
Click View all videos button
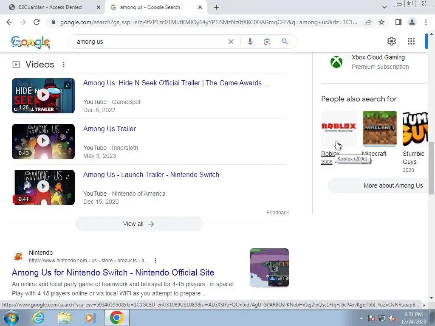tap(139, 224)
